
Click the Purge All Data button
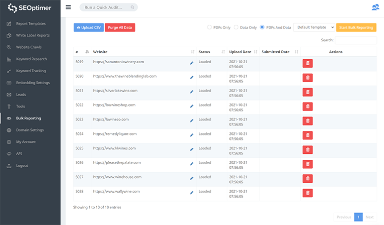tap(120, 27)
